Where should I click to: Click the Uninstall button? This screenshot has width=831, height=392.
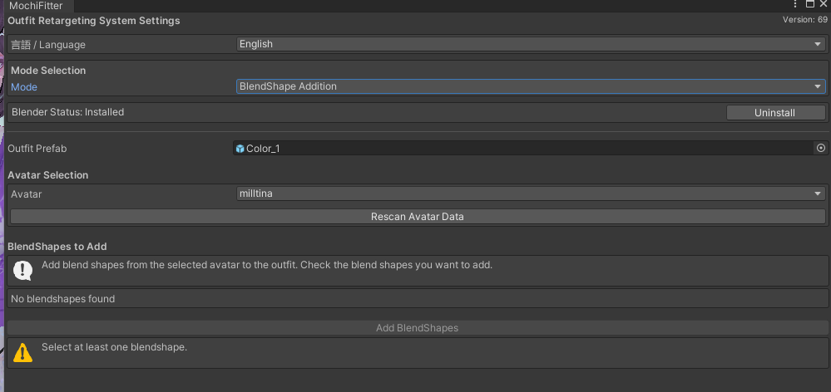pyautogui.click(x=775, y=113)
